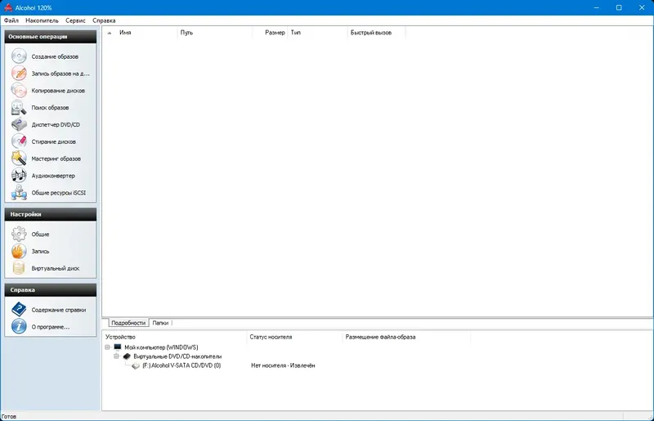Click the 'Нет носителя - Извлечён' status text

click(x=283, y=365)
